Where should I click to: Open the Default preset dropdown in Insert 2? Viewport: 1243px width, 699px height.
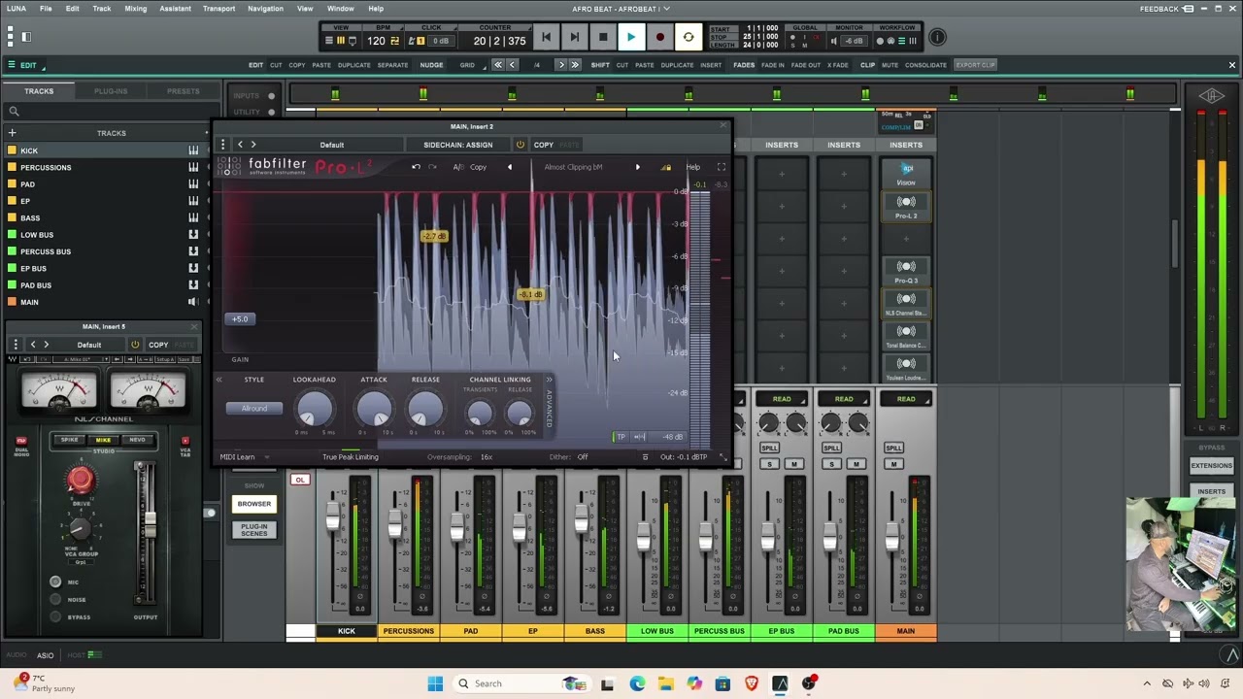(x=332, y=145)
